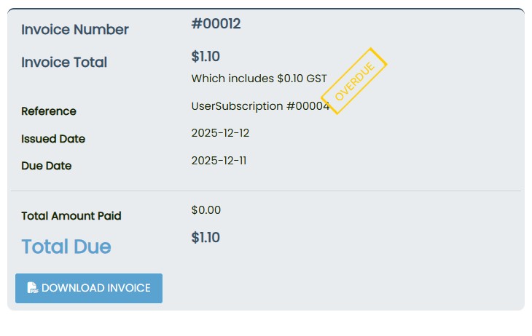This screenshot has height=336, width=532.
Task: Click the Invoice Total label
Action: [64, 62]
